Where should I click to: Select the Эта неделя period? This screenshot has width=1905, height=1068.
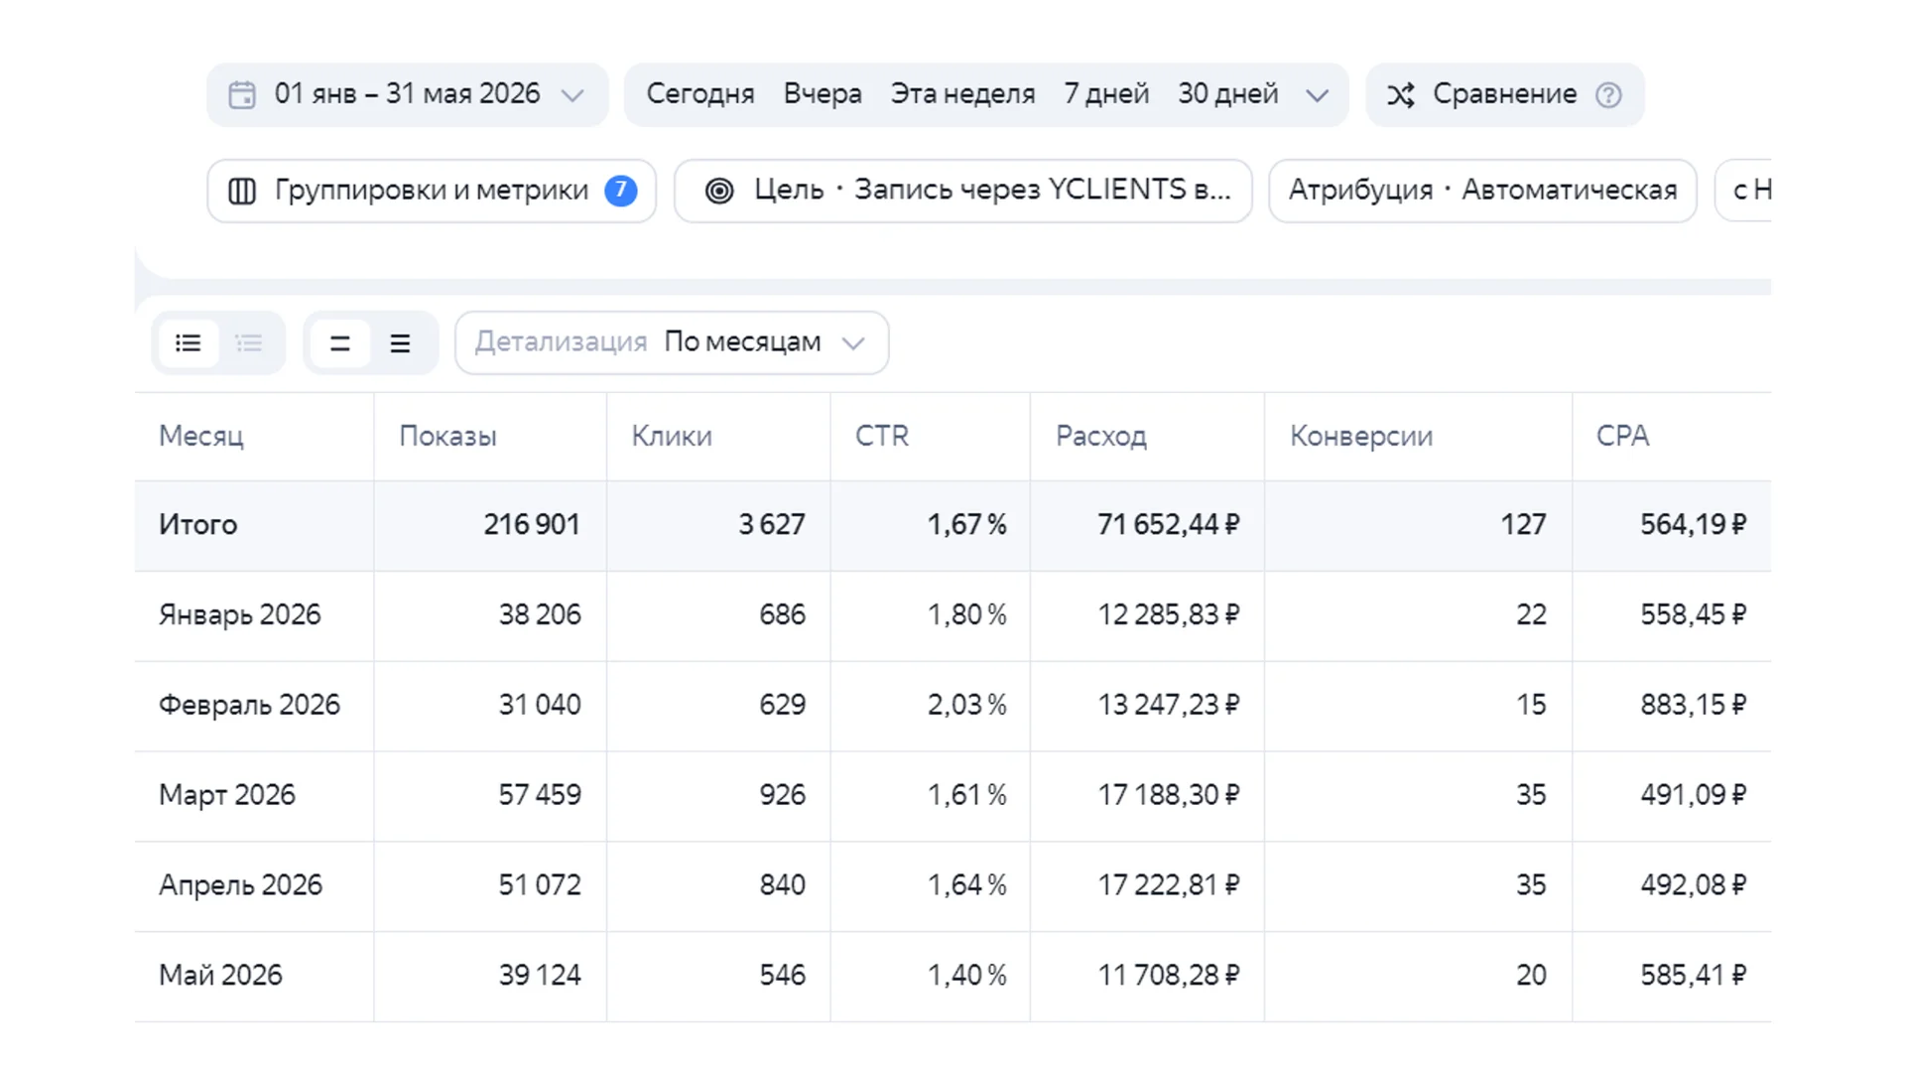[x=962, y=94]
